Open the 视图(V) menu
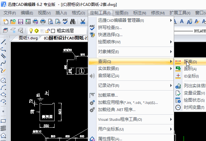This screenshot has width=206, height=141. pyautogui.click(x=44, y=13)
